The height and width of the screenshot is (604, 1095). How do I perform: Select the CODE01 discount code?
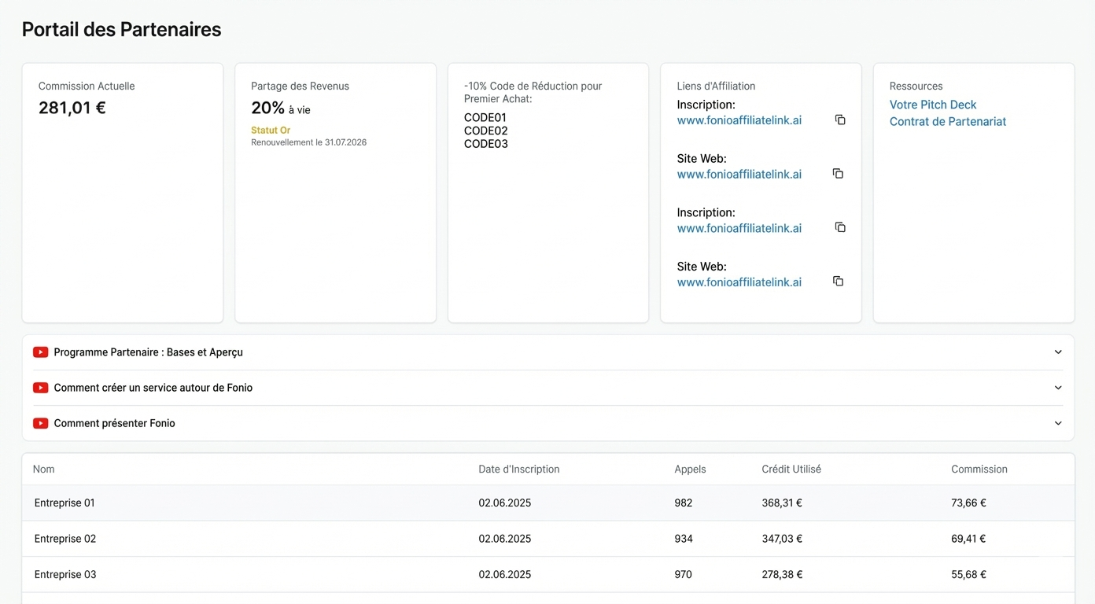486,118
